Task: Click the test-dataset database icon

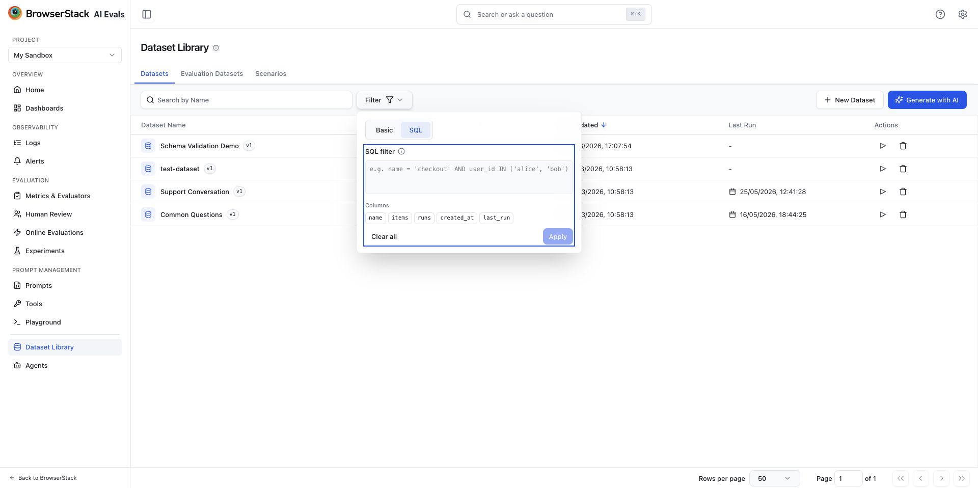Action: (x=148, y=169)
